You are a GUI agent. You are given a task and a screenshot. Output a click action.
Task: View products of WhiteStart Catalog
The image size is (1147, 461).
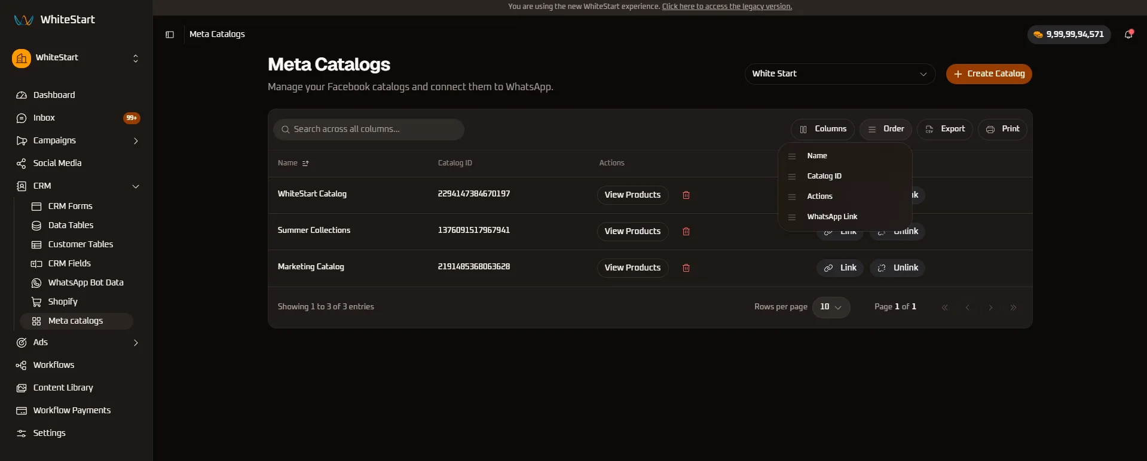(x=632, y=195)
